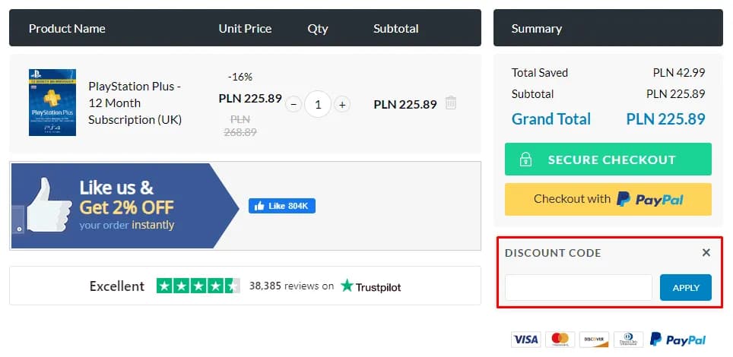The width and height of the screenshot is (733, 357).
Task: Click the quantity field showing 1
Action: [x=318, y=104]
